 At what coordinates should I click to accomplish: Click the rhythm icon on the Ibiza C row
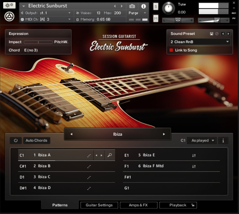pos(89,177)
